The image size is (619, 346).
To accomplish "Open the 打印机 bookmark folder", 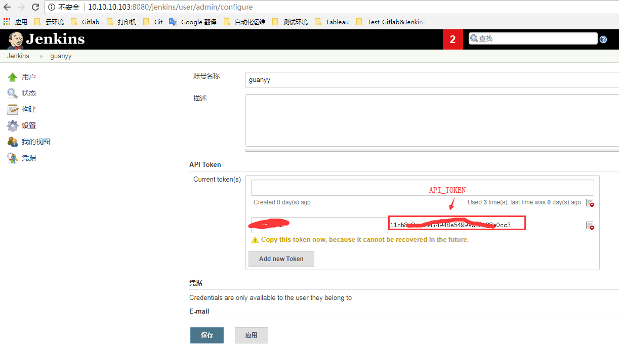I will pos(121,22).
